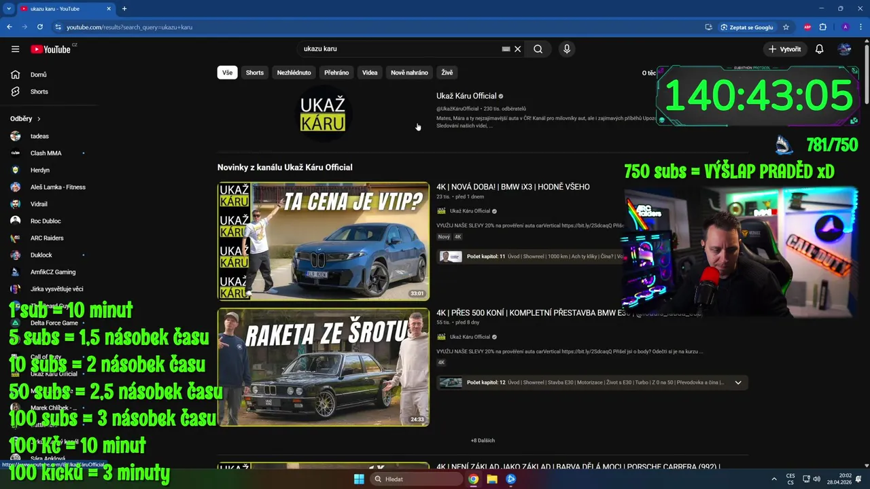Open the Clash MMA subscription channel
The image size is (870, 489).
pyautogui.click(x=46, y=153)
